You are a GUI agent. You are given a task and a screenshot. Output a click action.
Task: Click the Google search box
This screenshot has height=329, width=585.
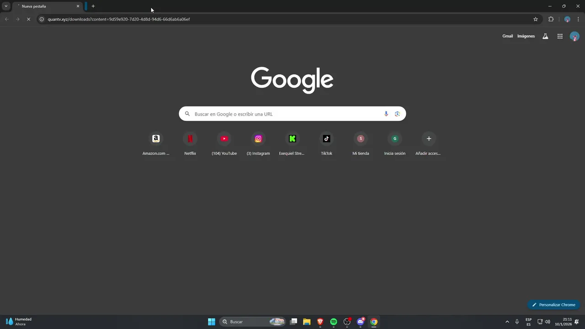tap(292, 114)
